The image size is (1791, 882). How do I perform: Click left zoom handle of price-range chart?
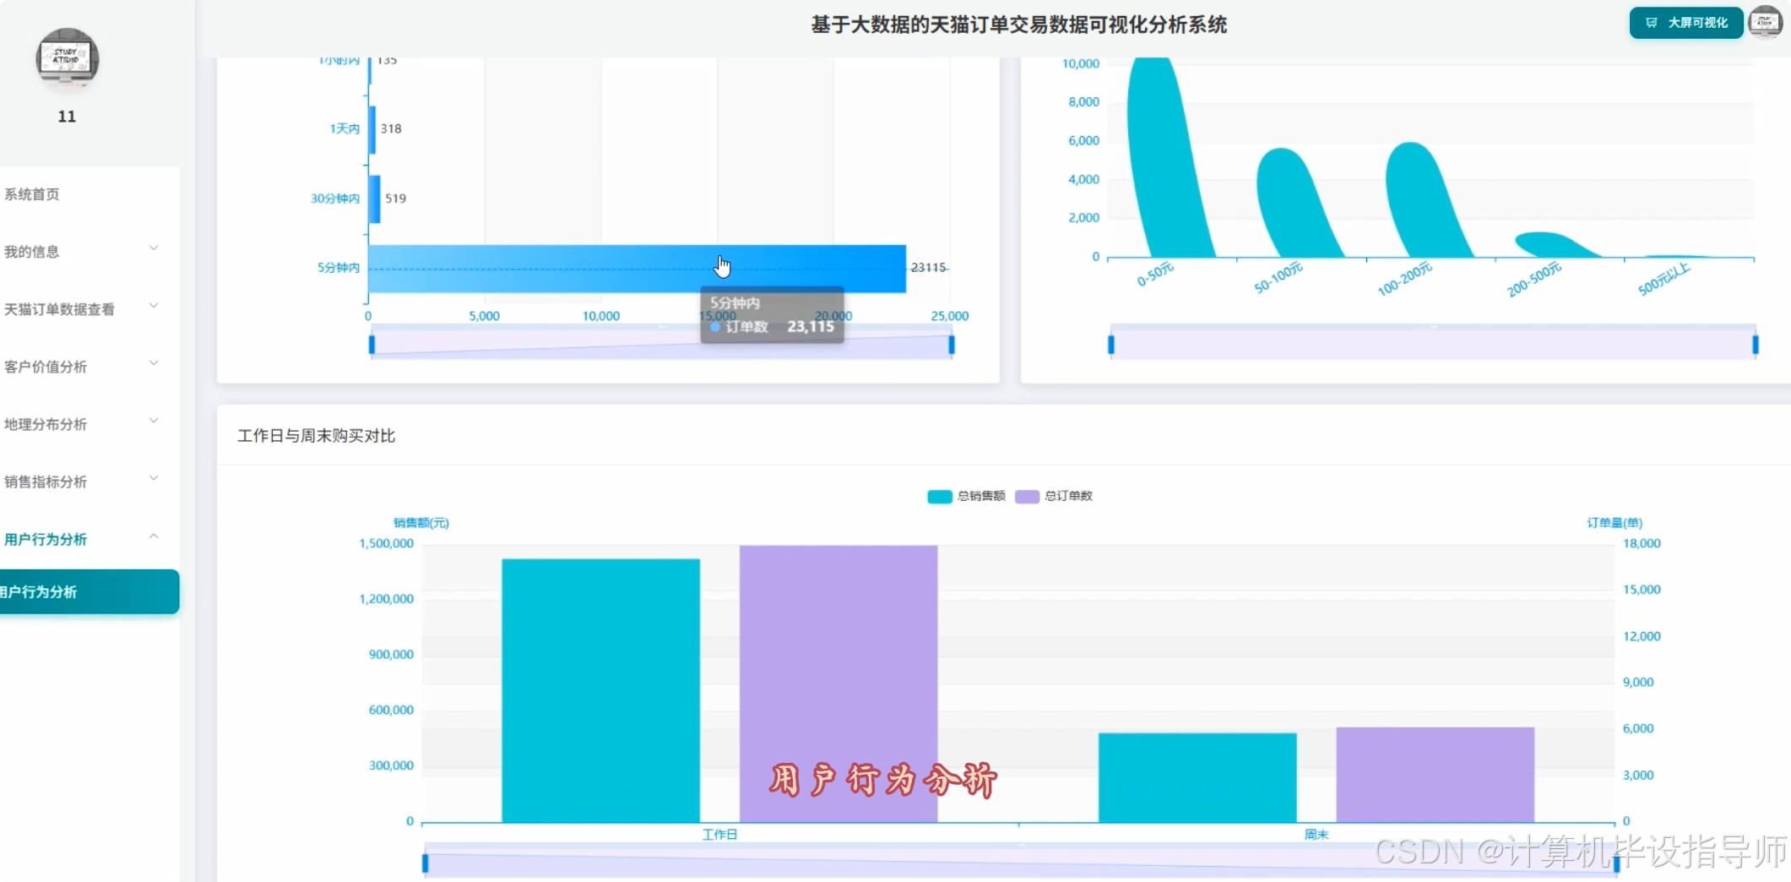click(x=1111, y=345)
